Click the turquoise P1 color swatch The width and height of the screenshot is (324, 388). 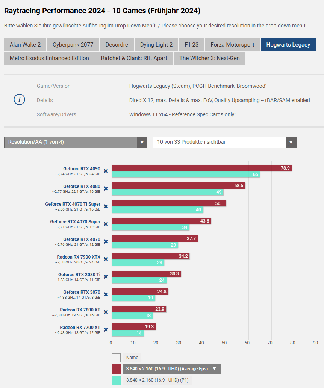(116, 380)
